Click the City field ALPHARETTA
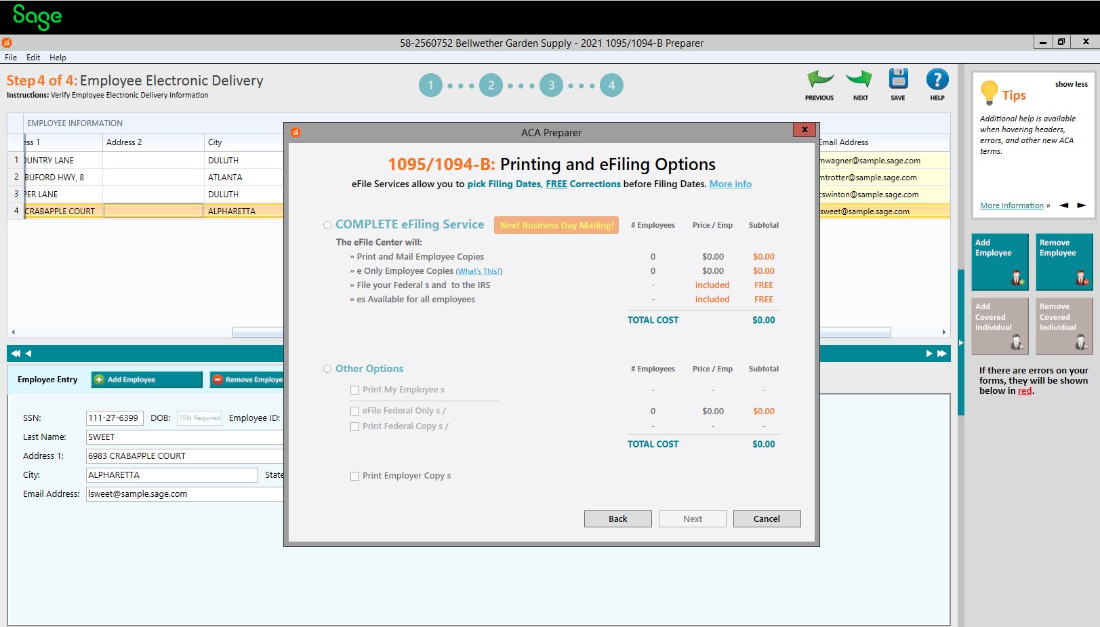Viewport: 1100px width, 627px height. [172, 475]
